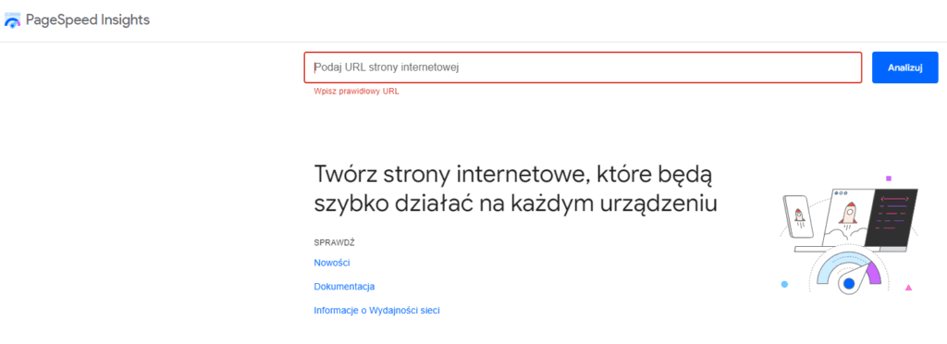
Task: Open the Dokumentacja link
Action: click(344, 287)
